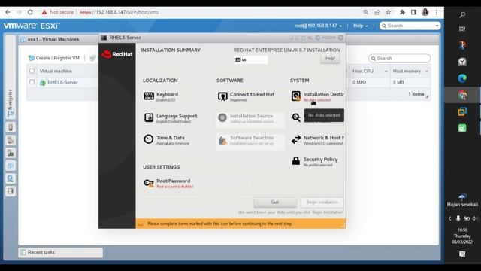Image resolution: width=481 pixels, height=271 pixels.
Task: Open Installation Destination disk setup
Action: tap(317, 96)
